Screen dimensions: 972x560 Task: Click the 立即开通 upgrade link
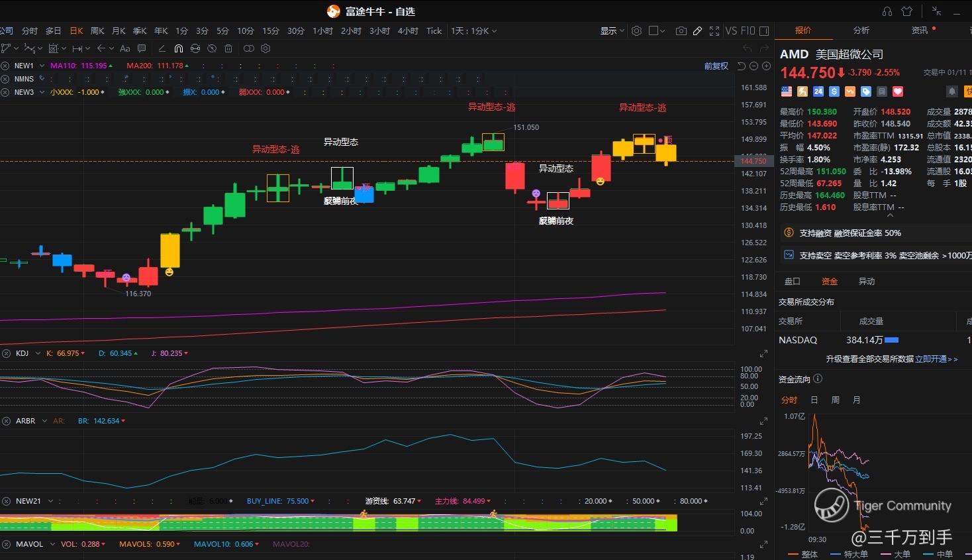(932, 359)
